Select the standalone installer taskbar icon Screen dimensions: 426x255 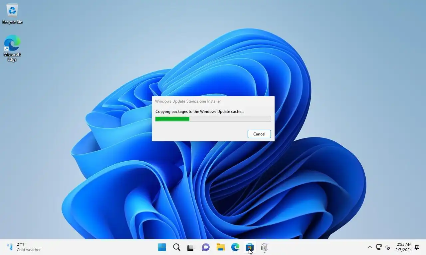264,247
